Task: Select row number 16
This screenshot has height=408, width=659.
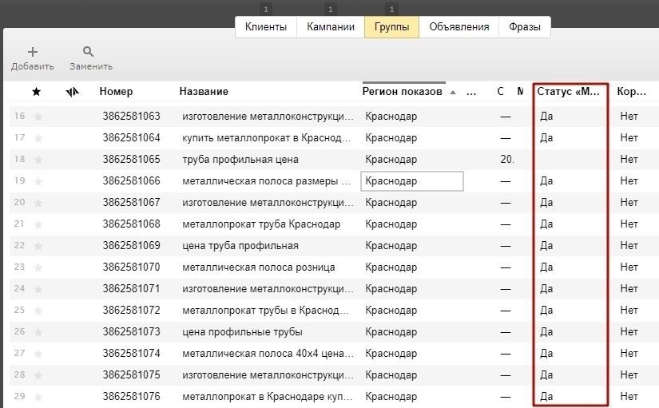Action: click(x=19, y=116)
